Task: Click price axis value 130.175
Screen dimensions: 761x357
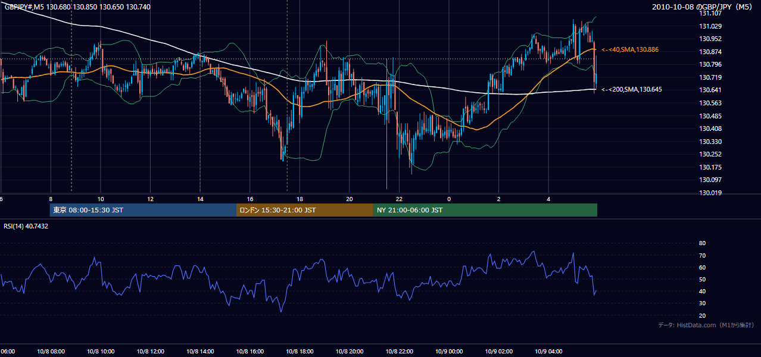Action: click(710, 167)
